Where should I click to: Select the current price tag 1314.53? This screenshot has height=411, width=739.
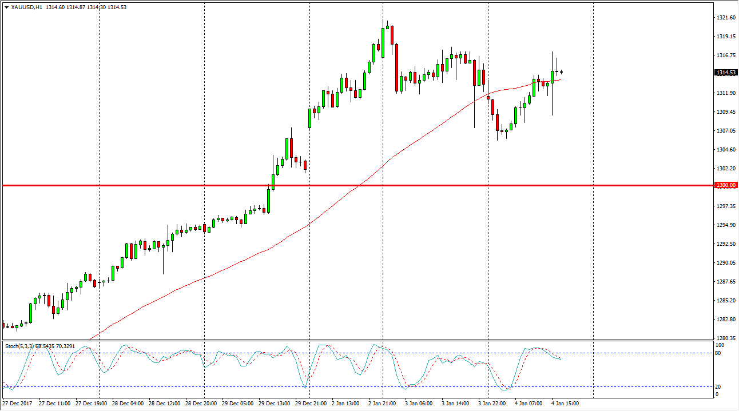[725, 73]
